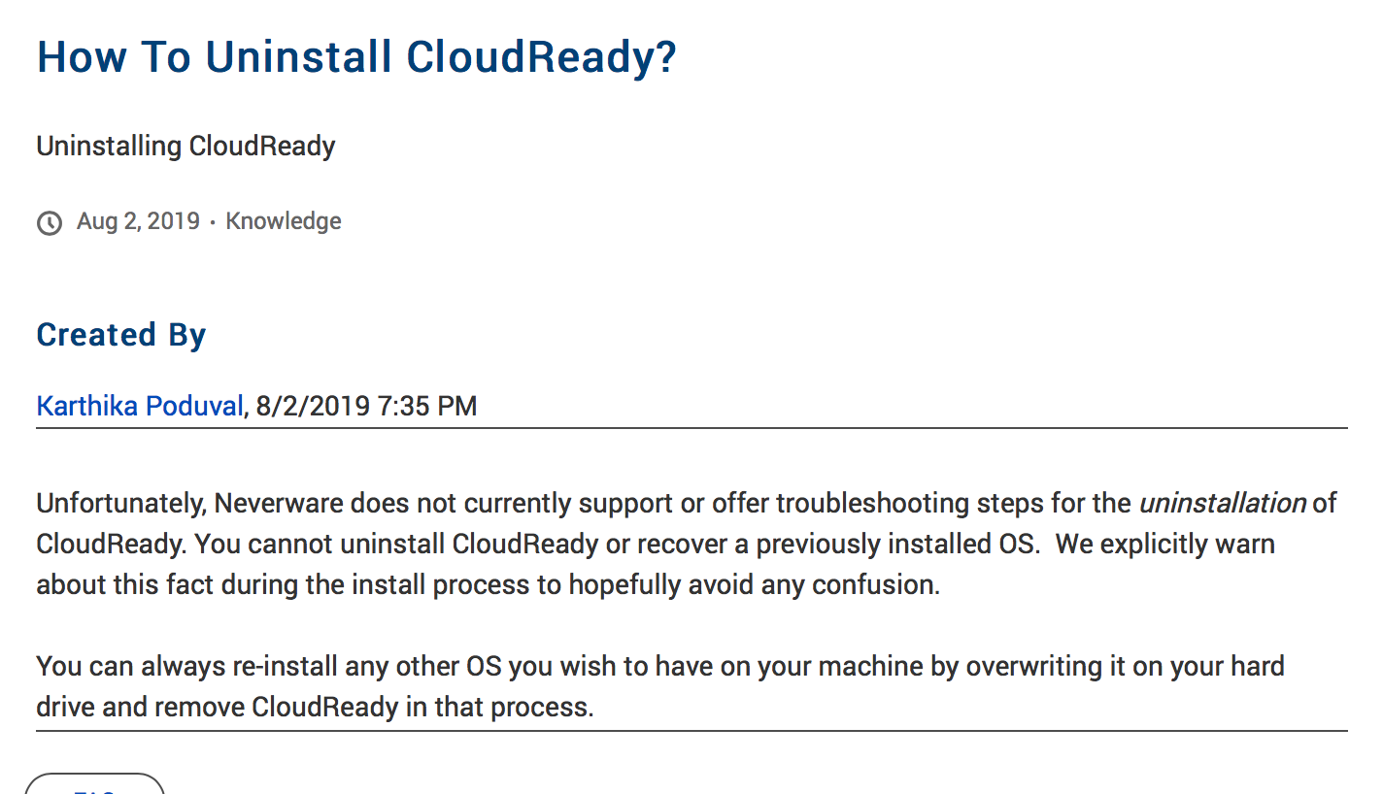The image size is (1383, 794).
Task: Click the sentence "We explicitly warn"
Action: 1164,544
